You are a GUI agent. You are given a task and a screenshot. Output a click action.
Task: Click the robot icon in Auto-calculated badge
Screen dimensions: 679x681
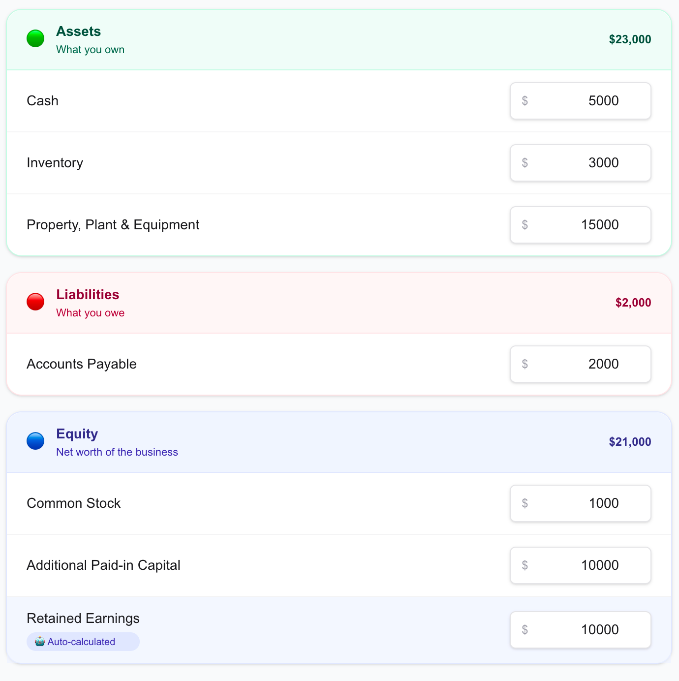click(38, 642)
